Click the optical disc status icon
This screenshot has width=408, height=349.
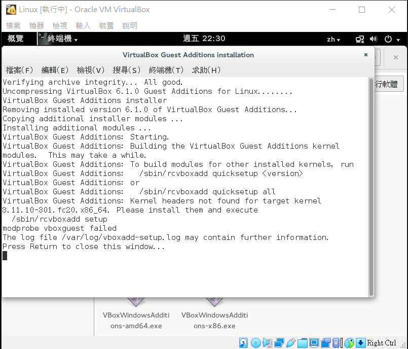click(x=256, y=343)
